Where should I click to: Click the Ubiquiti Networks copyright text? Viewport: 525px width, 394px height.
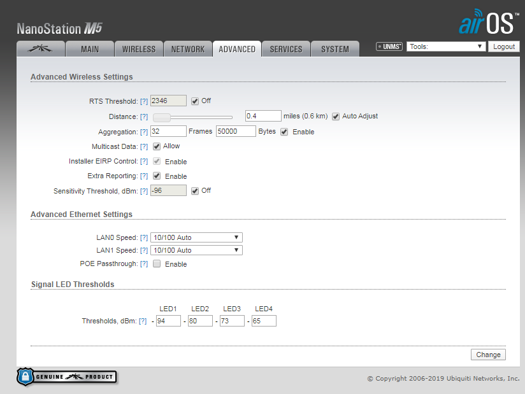(443, 379)
